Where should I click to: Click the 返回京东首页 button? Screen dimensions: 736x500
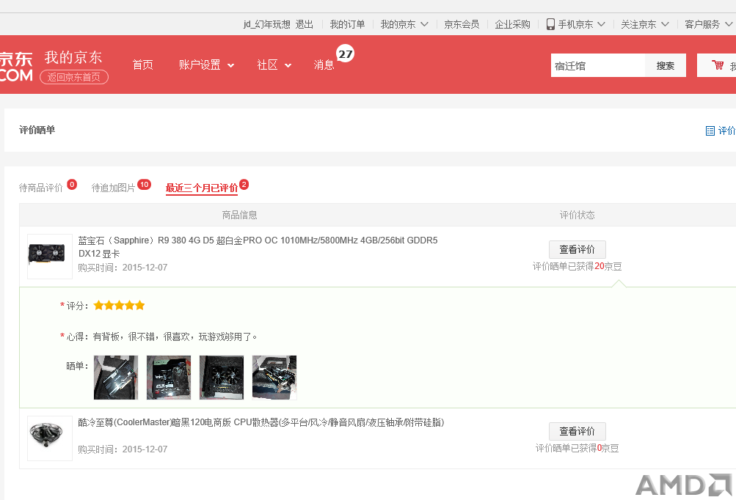point(74,77)
